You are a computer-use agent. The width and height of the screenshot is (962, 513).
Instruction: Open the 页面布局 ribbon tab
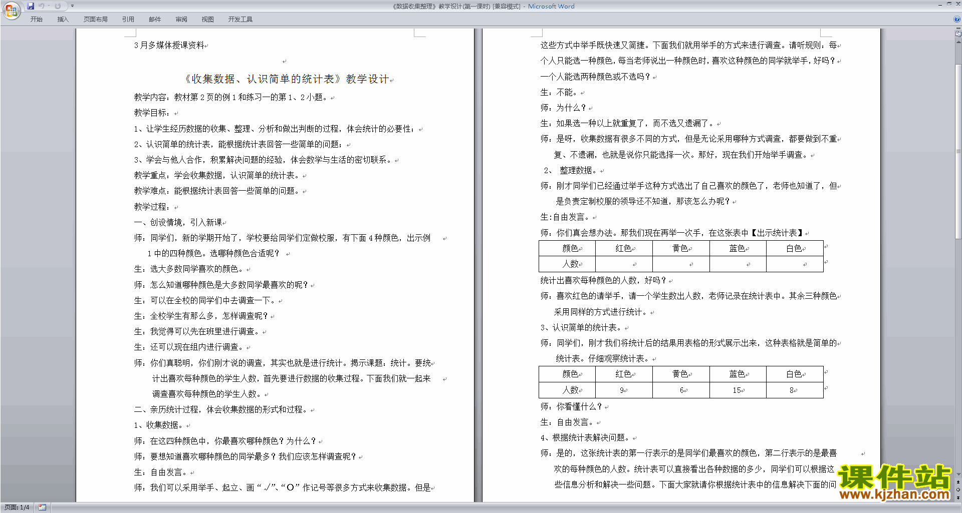[x=96, y=20]
